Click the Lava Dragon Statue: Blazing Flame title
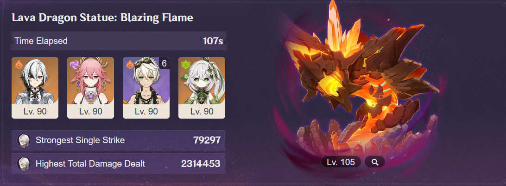Image resolution: width=506 pixels, height=186 pixels. point(102,18)
